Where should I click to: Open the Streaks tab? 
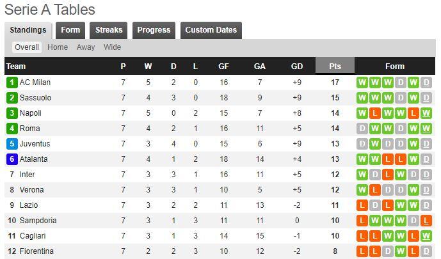109,30
